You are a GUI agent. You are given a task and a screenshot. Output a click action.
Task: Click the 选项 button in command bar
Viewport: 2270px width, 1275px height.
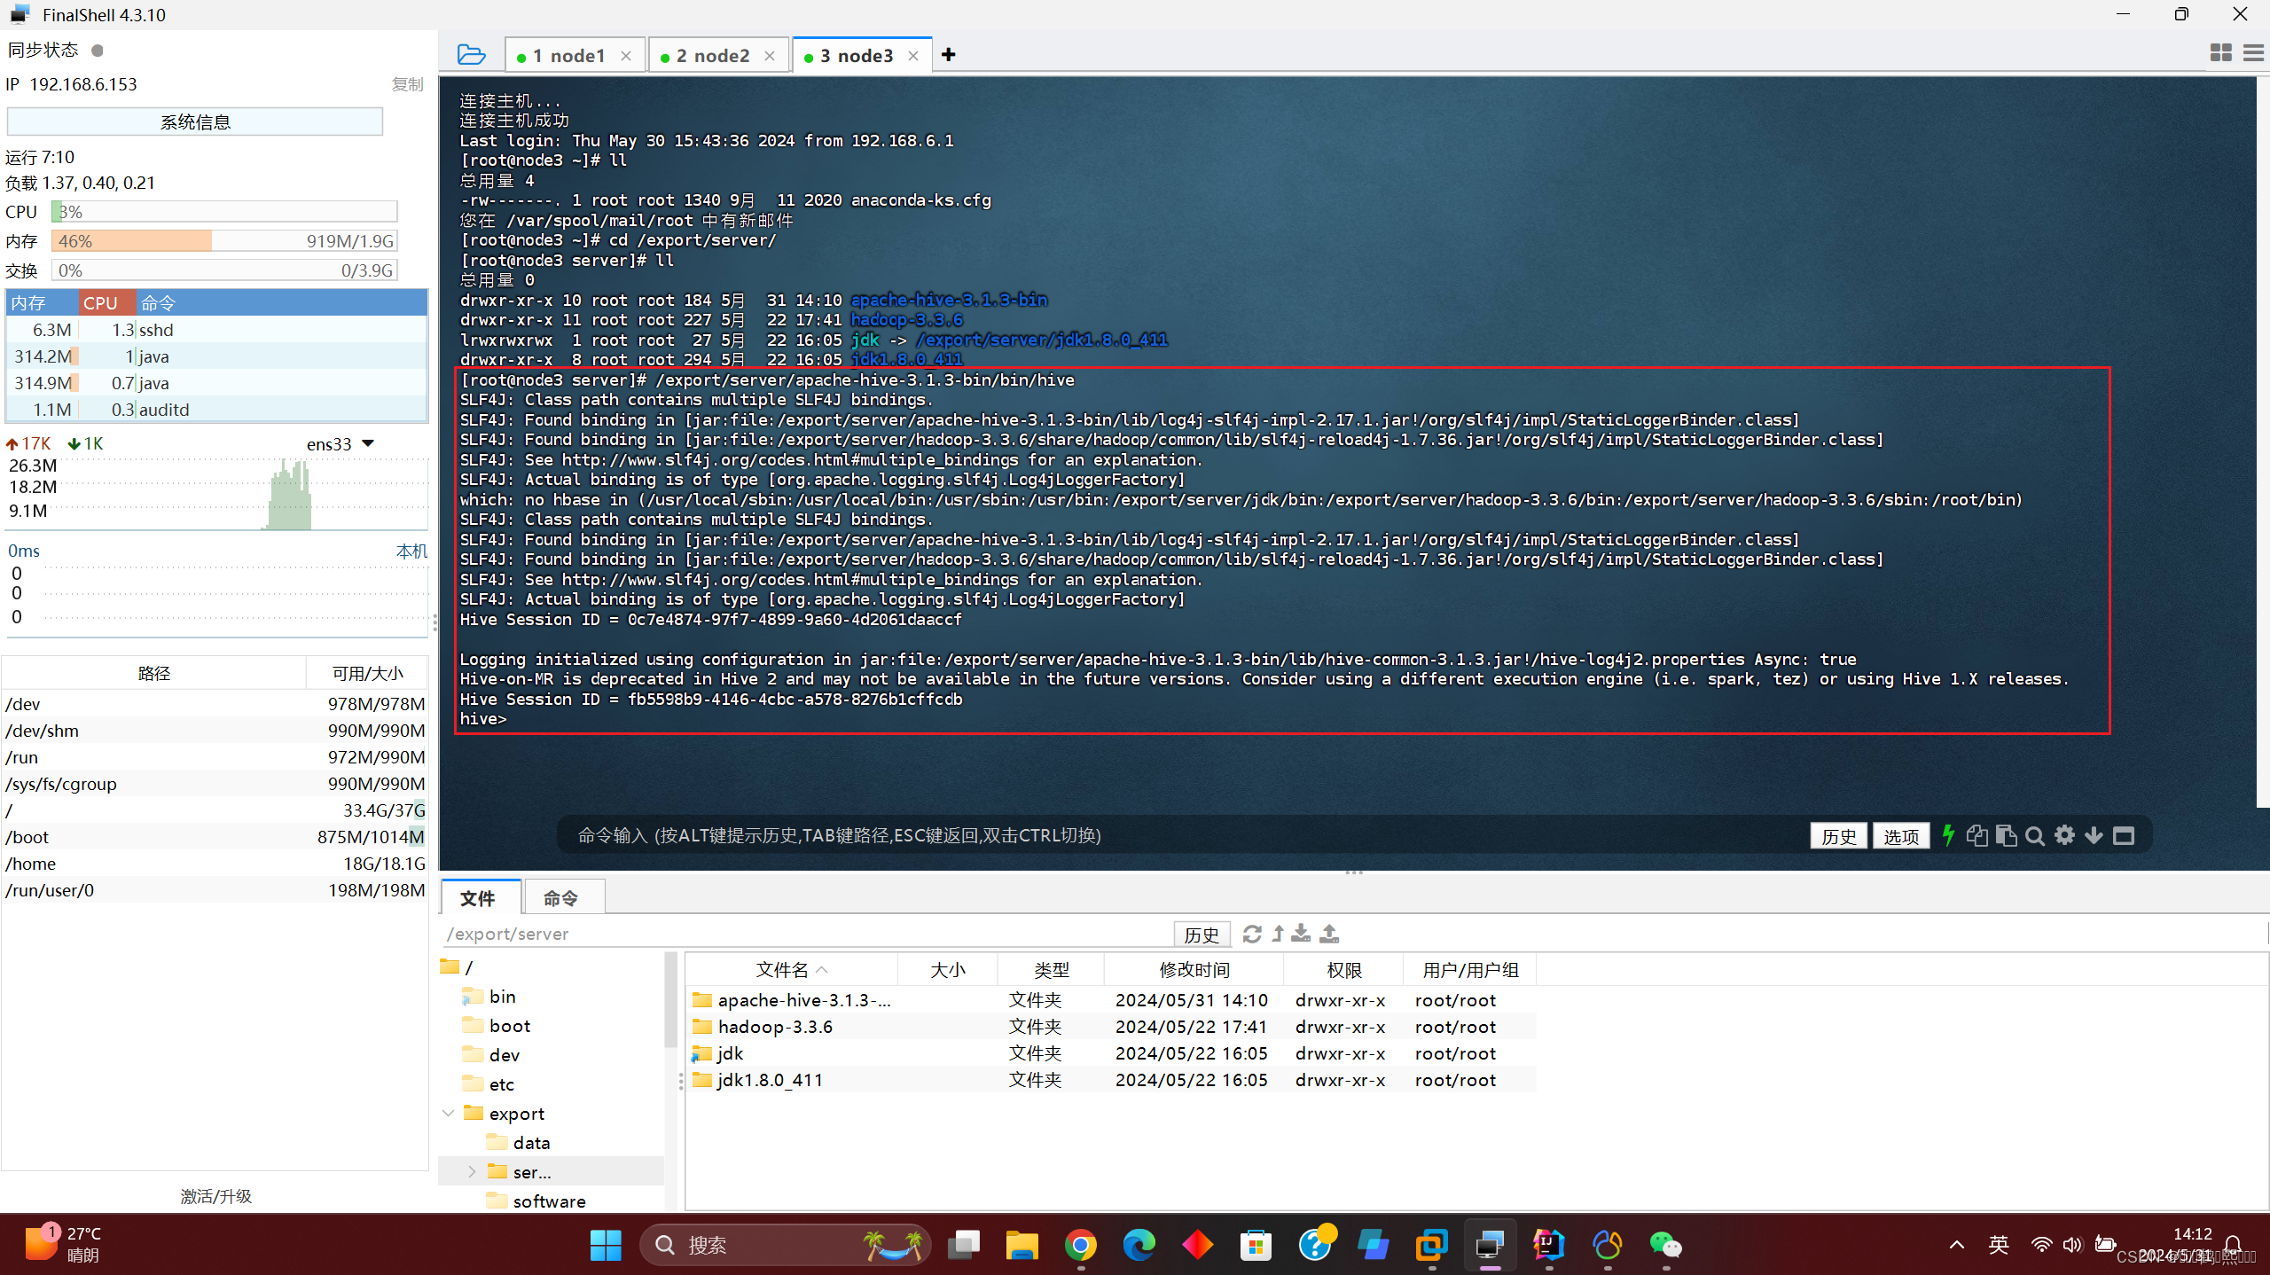coord(1900,836)
